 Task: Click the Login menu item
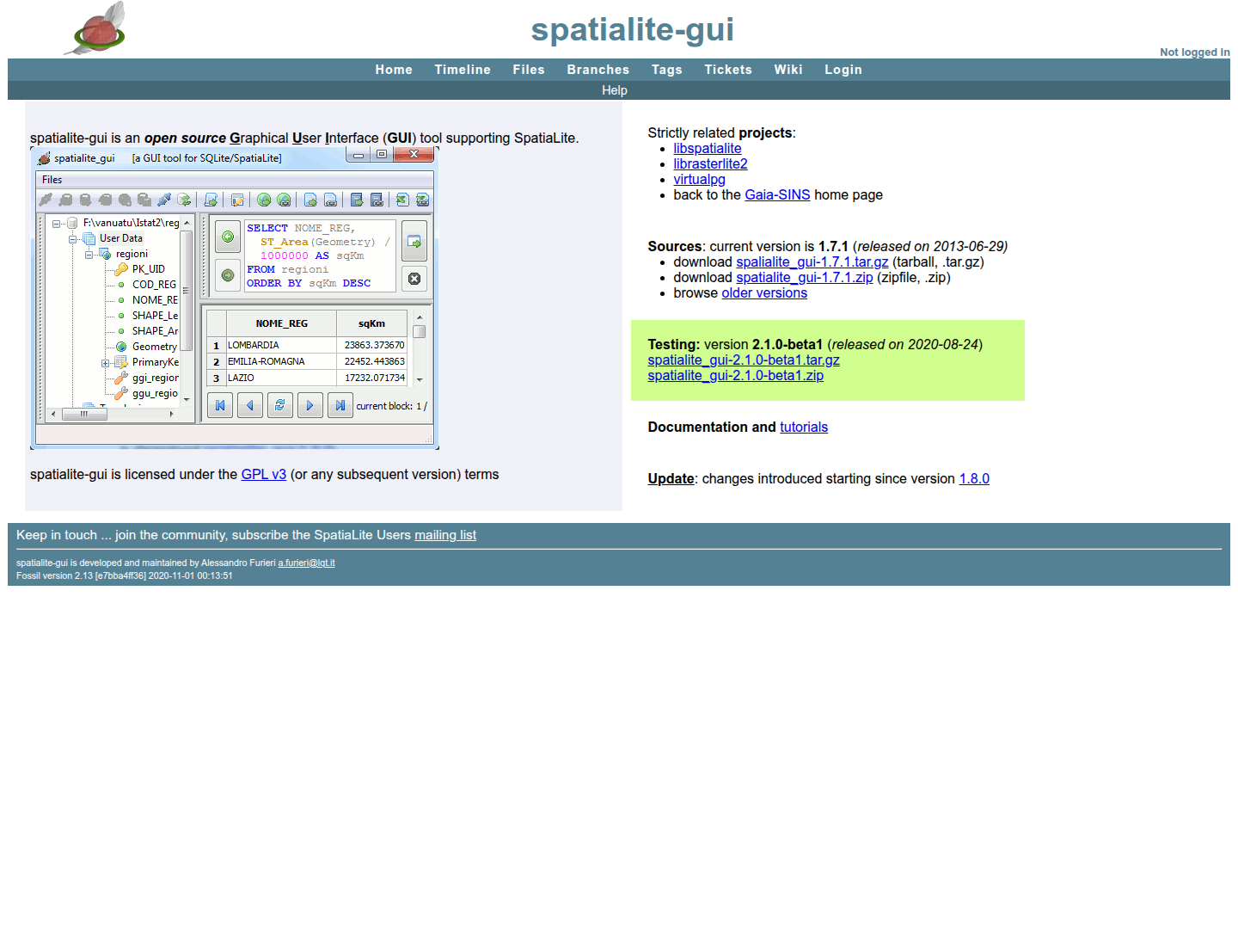point(843,70)
